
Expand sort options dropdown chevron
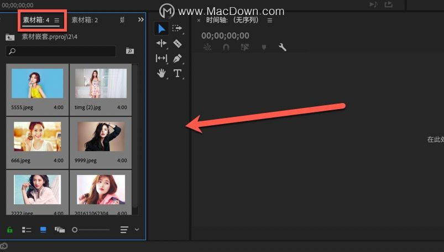137,230
